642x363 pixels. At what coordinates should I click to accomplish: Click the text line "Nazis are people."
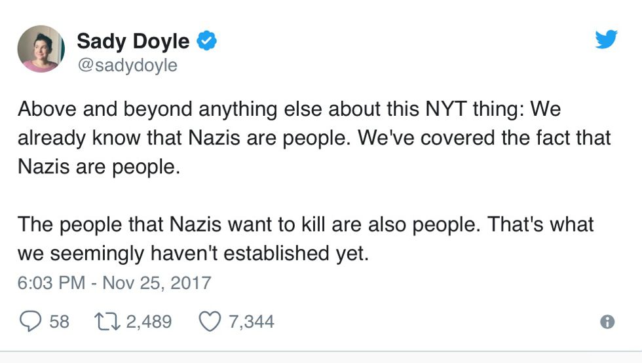[x=98, y=166]
